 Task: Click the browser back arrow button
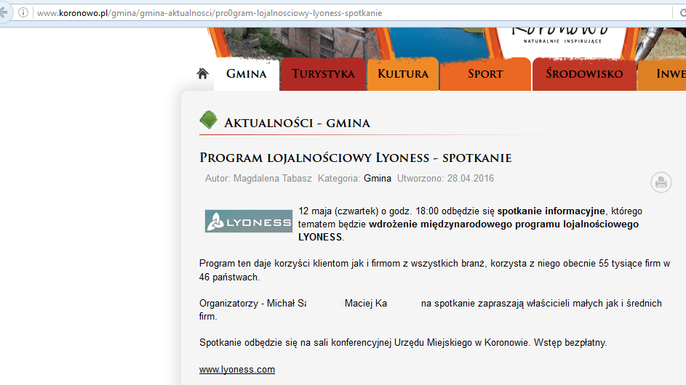coord(4,13)
